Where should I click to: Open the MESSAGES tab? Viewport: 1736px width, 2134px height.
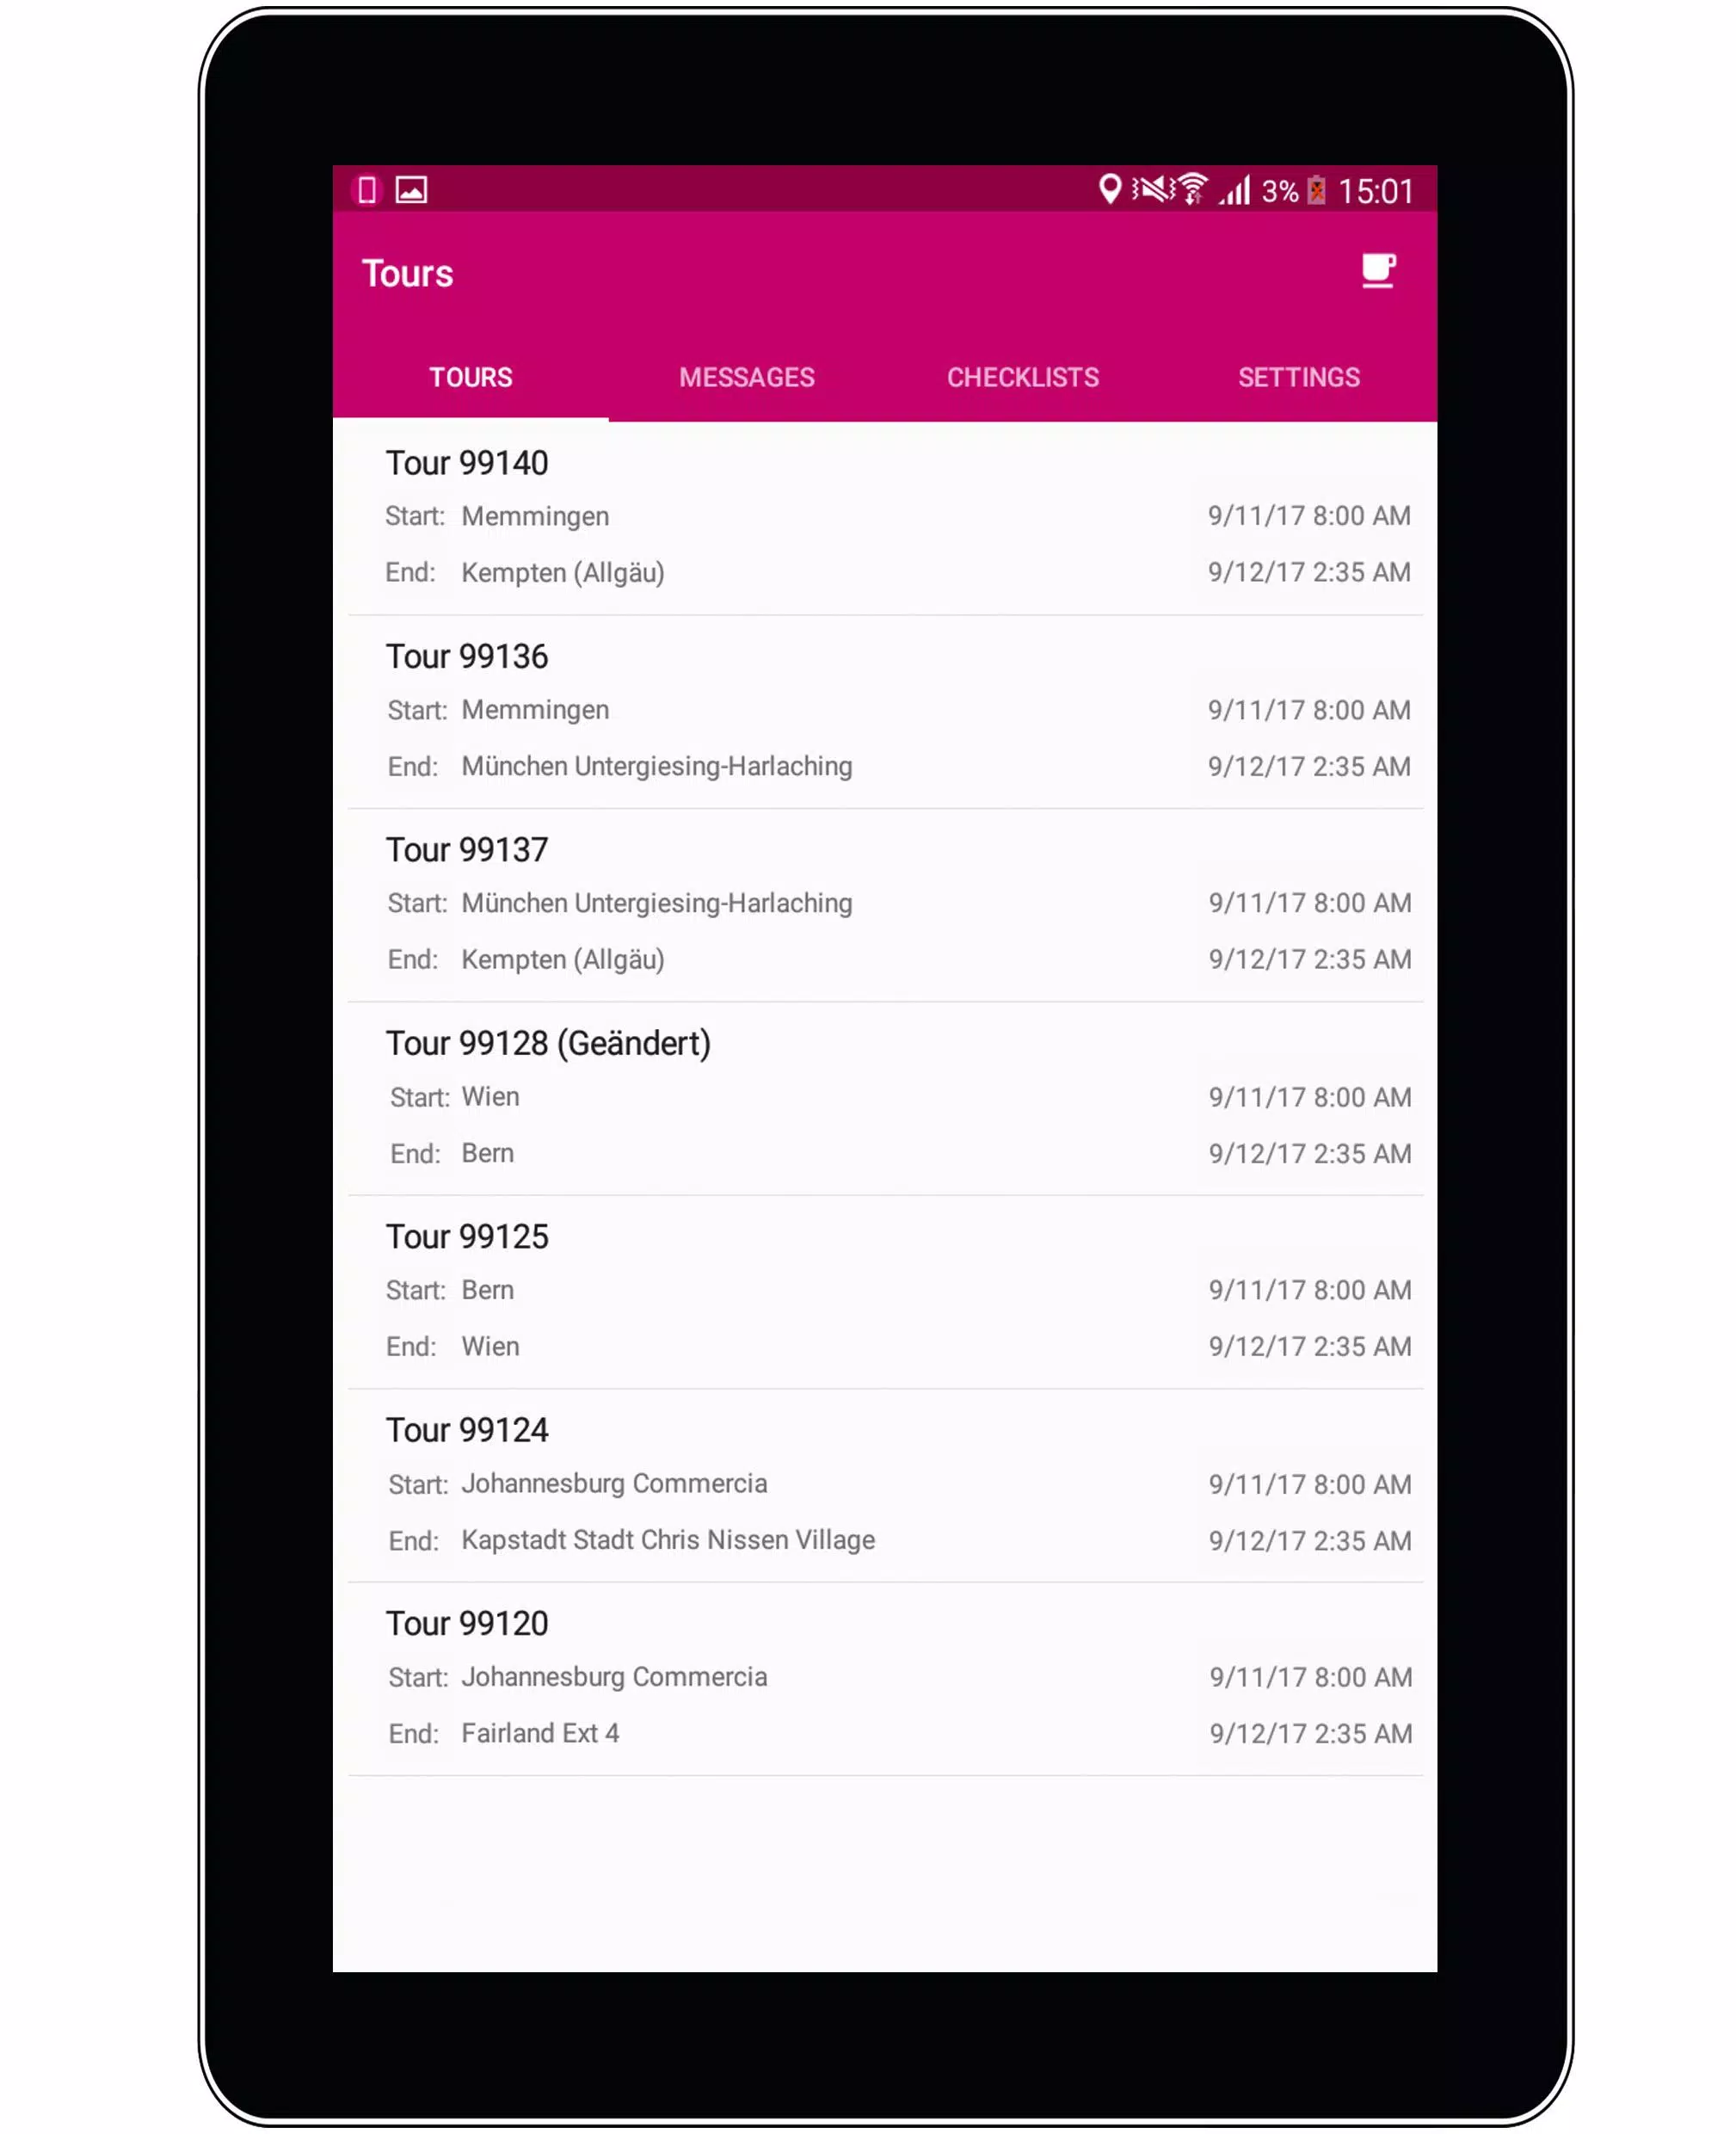[748, 378]
